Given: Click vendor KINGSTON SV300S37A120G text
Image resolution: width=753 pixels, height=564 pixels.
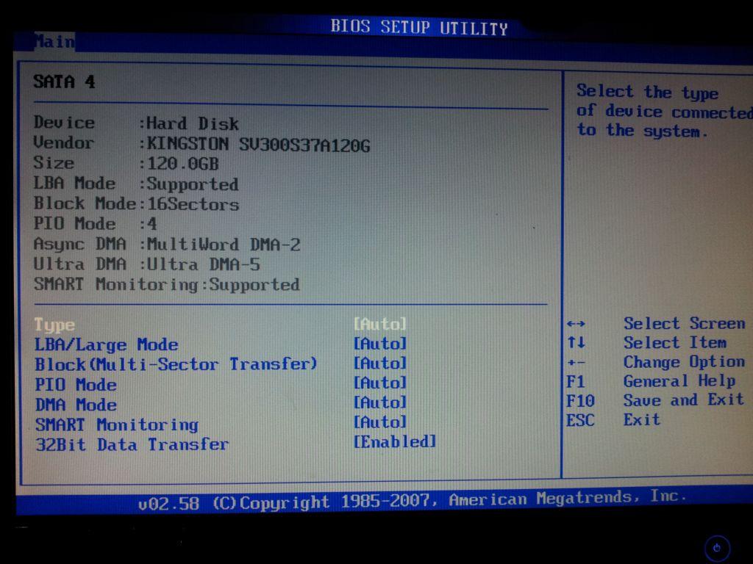Looking at the screenshot, I should (258, 145).
